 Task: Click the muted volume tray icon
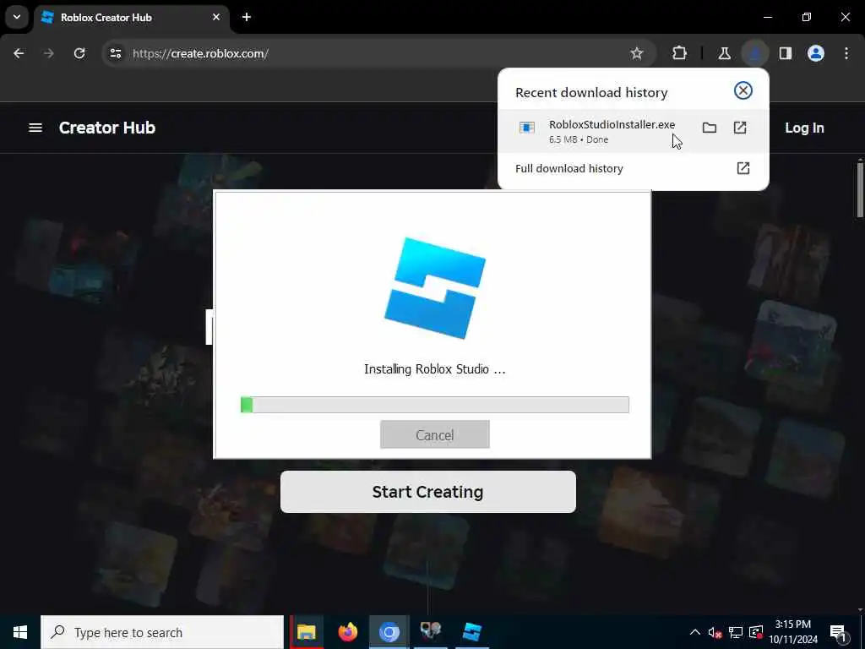point(715,632)
